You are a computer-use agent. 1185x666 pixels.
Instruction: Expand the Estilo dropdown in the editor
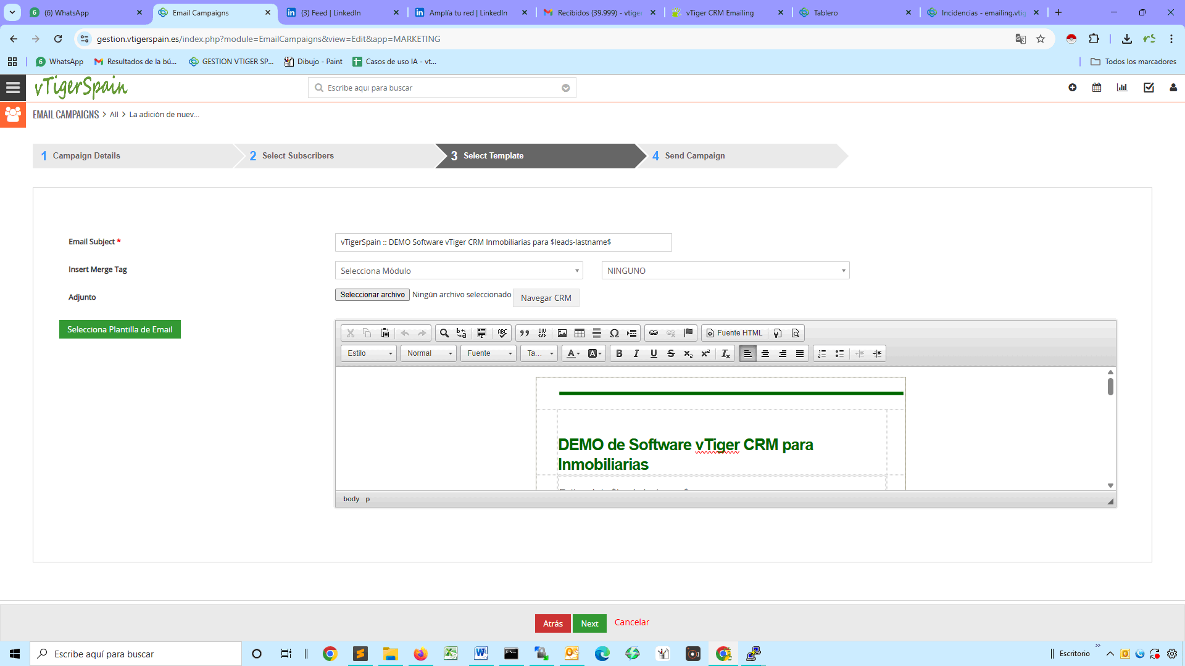click(x=368, y=353)
